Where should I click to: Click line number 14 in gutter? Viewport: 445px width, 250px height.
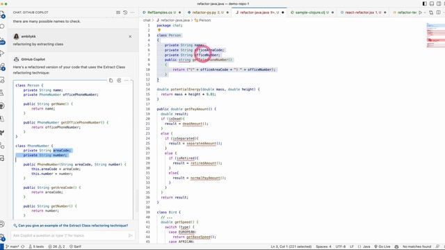click(x=148, y=90)
